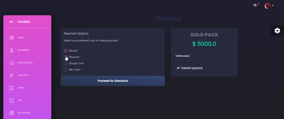This screenshot has width=284, height=119.
Task: Click the Instant payout checkmark item
Action: (x=190, y=68)
